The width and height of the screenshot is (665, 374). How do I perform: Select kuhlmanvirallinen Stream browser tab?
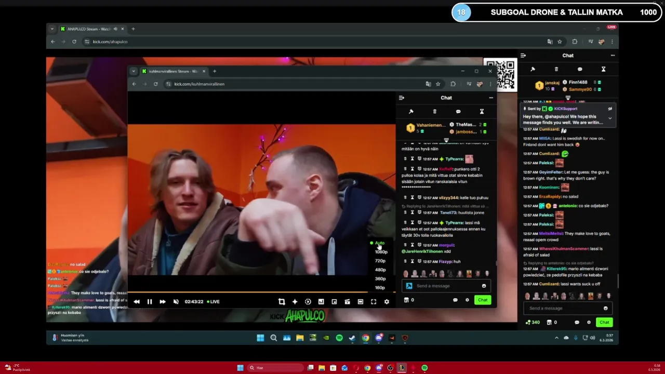click(174, 71)
